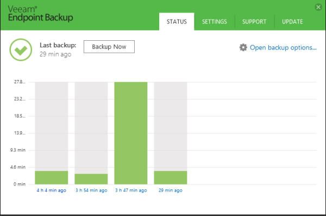The image size is (326, 216).
Task: Open the SUPPORT tab
Action: coord(254,22)
